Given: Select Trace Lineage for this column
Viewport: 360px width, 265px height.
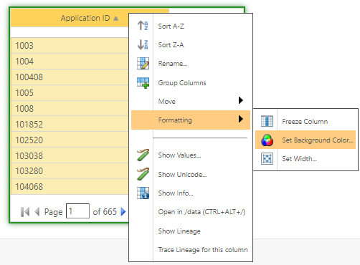Looking at the screenshot, I should (203, 250).
